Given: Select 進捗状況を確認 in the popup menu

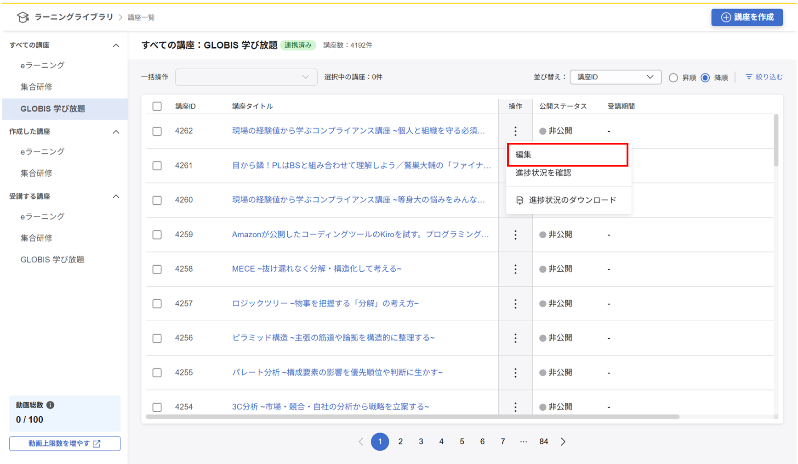Looking at the screenshot, I should pos(543,173).
